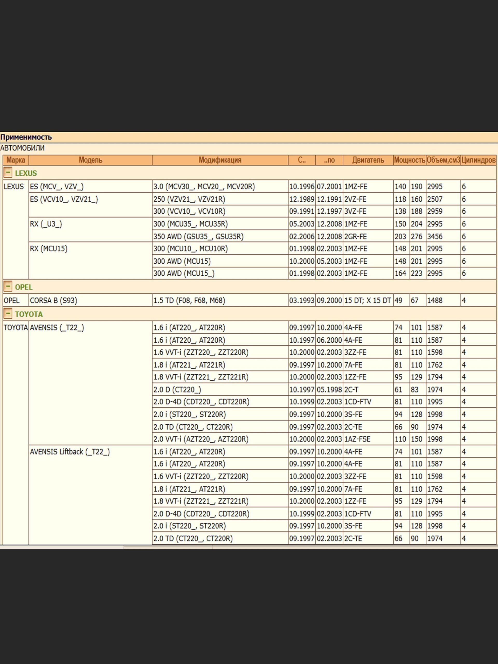Image resolution: width=498 pixels, height=664 pixels.
Task: Click the Цилиндров column header
Action: pos(478,160)
